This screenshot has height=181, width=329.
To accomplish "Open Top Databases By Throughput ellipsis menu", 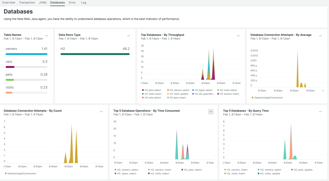I will tap(238, 36).
